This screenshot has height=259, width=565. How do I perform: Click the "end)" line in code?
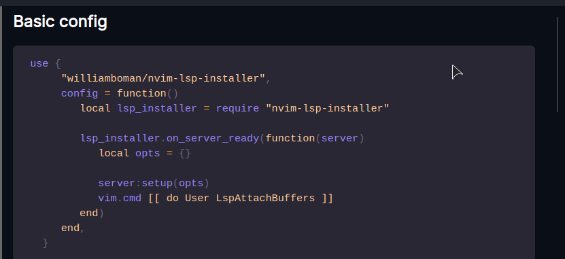92,213
